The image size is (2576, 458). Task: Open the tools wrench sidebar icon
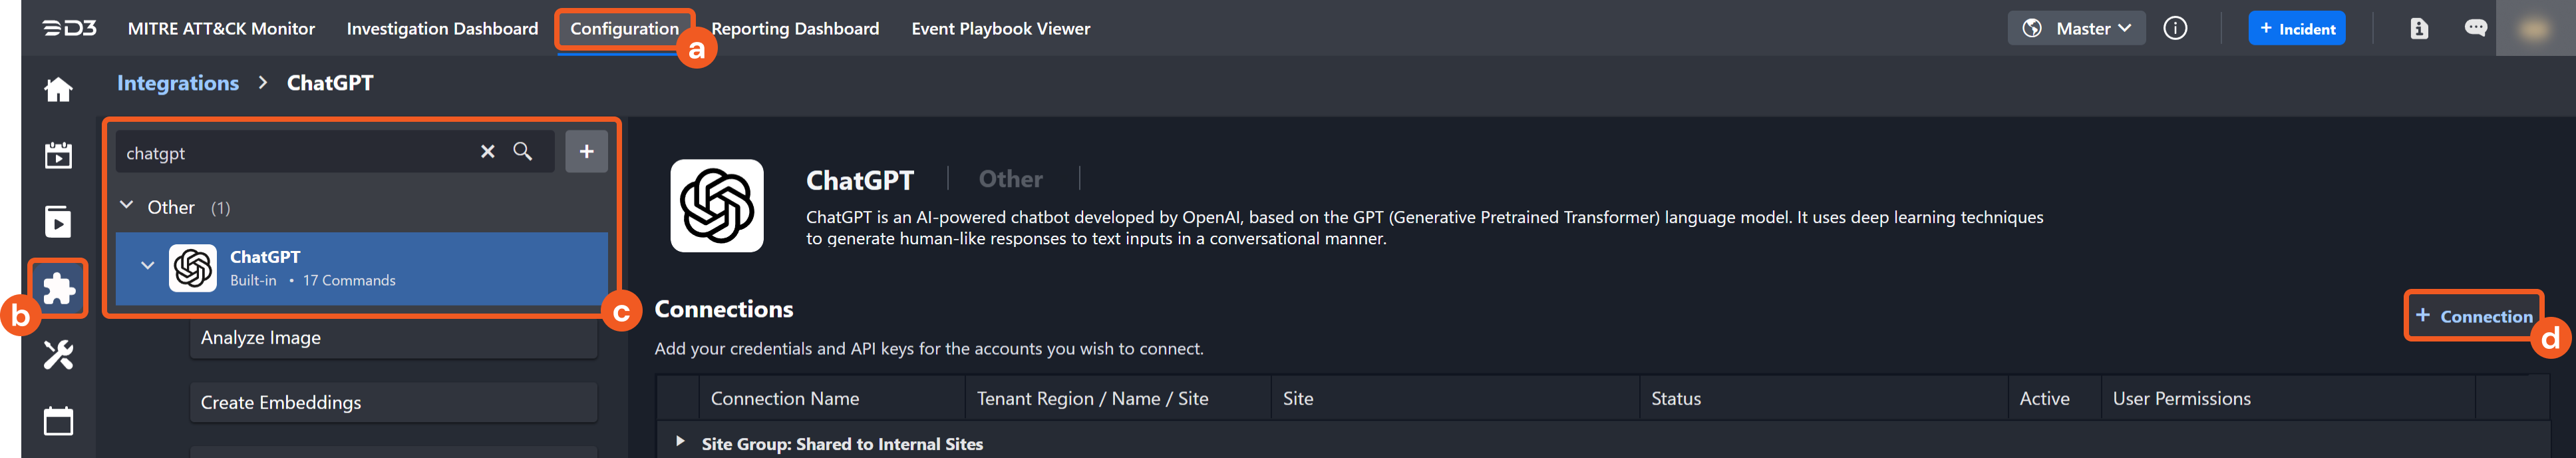58,354
